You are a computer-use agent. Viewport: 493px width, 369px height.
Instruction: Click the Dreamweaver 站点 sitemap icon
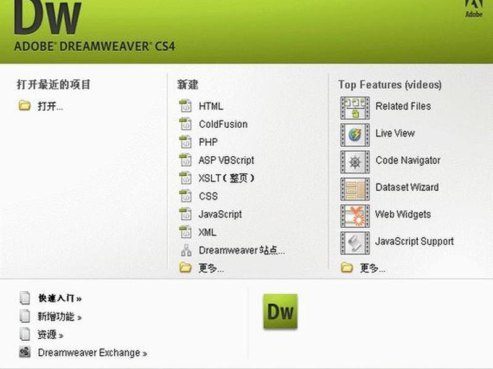tap(186, 250)
